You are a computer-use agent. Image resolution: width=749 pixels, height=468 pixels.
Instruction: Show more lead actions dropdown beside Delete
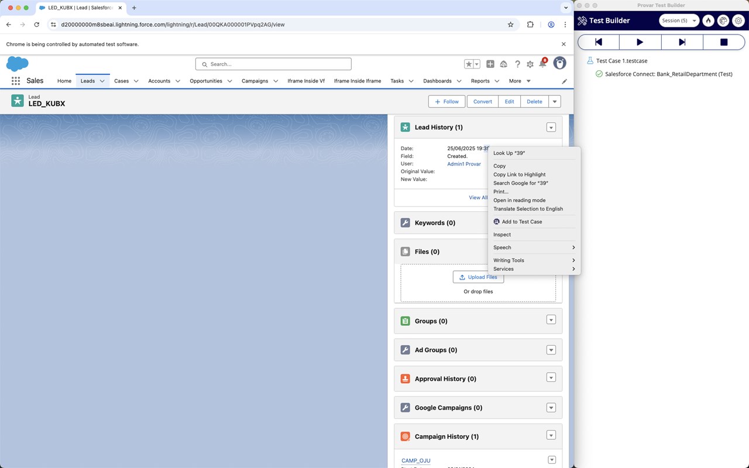[555, 102]
